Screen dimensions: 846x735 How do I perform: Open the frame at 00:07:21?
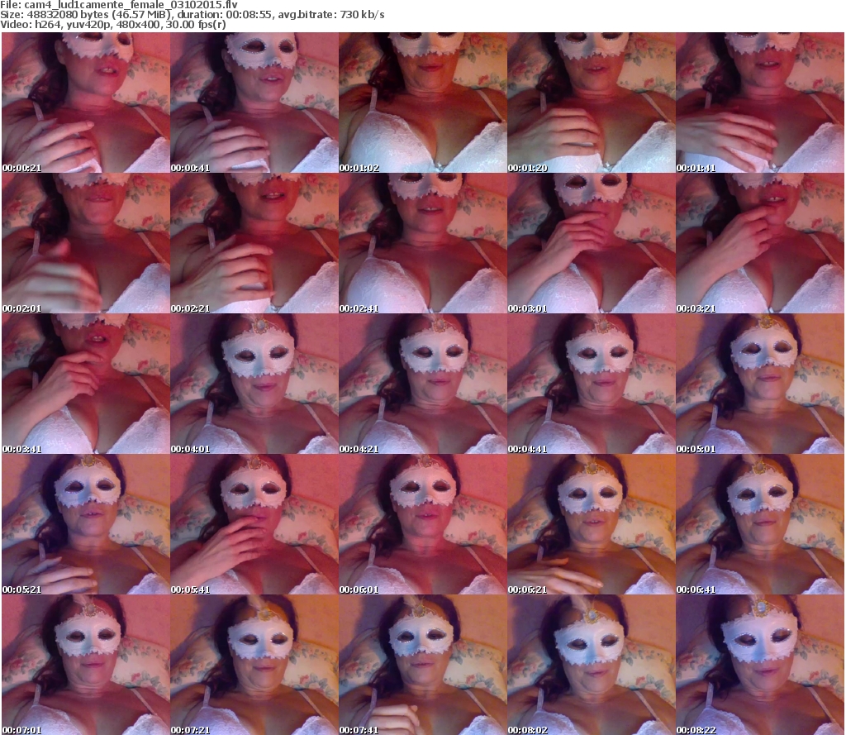[254, 665]
